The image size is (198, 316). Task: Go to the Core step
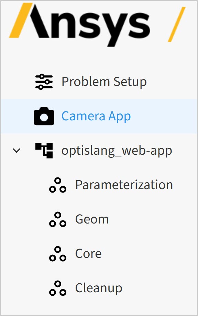88,253
